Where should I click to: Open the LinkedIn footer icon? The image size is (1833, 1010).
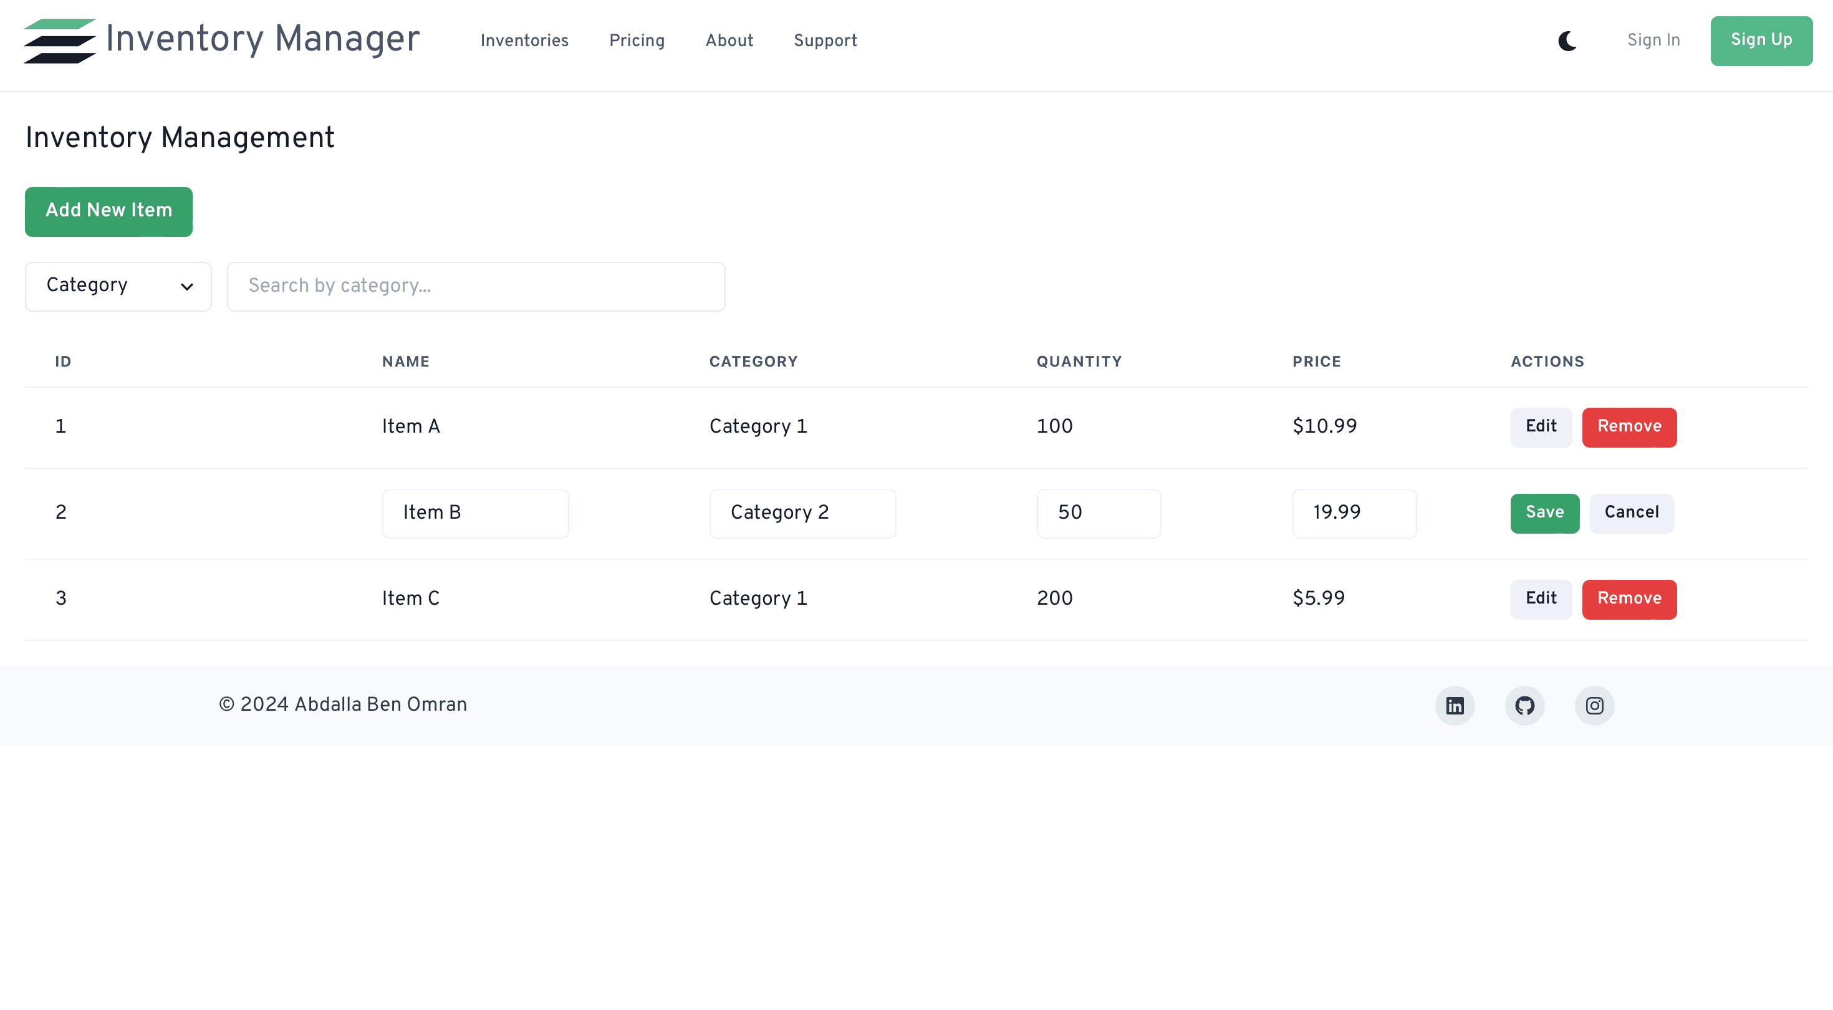pyautogui.click(x=1455, y=705)
